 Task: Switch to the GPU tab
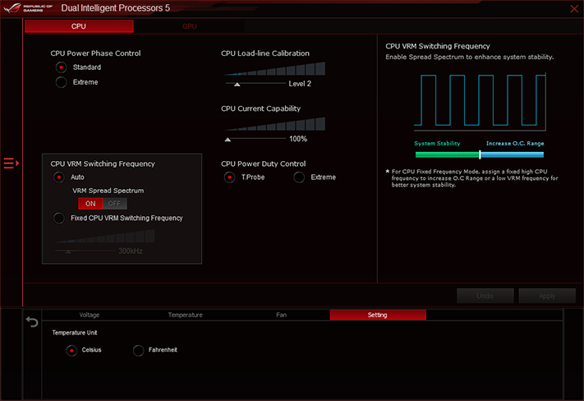[189, 26]
